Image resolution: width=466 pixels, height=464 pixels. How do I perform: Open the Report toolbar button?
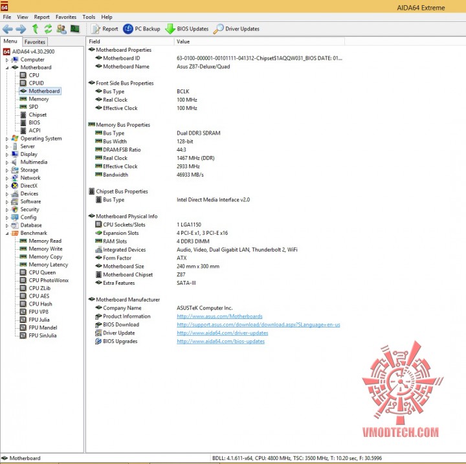tap(104, 29)
